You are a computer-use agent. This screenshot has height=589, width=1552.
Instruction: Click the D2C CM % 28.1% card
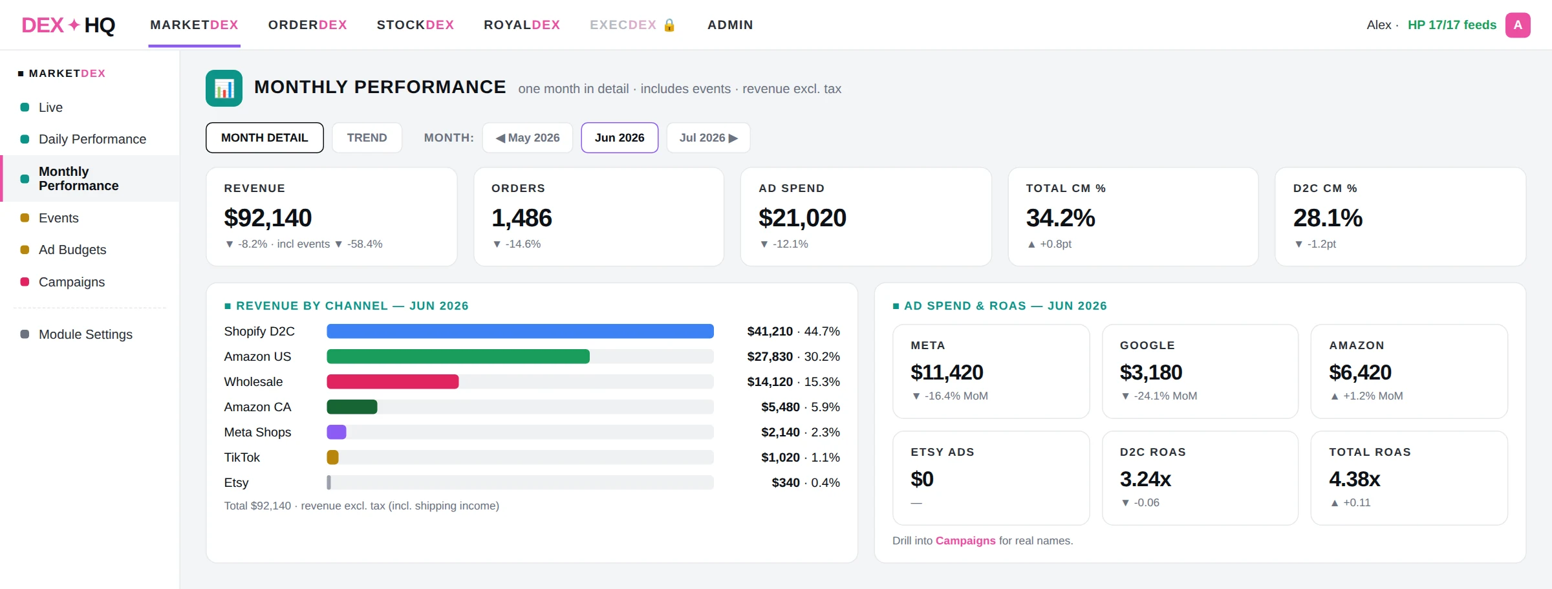1401,217
